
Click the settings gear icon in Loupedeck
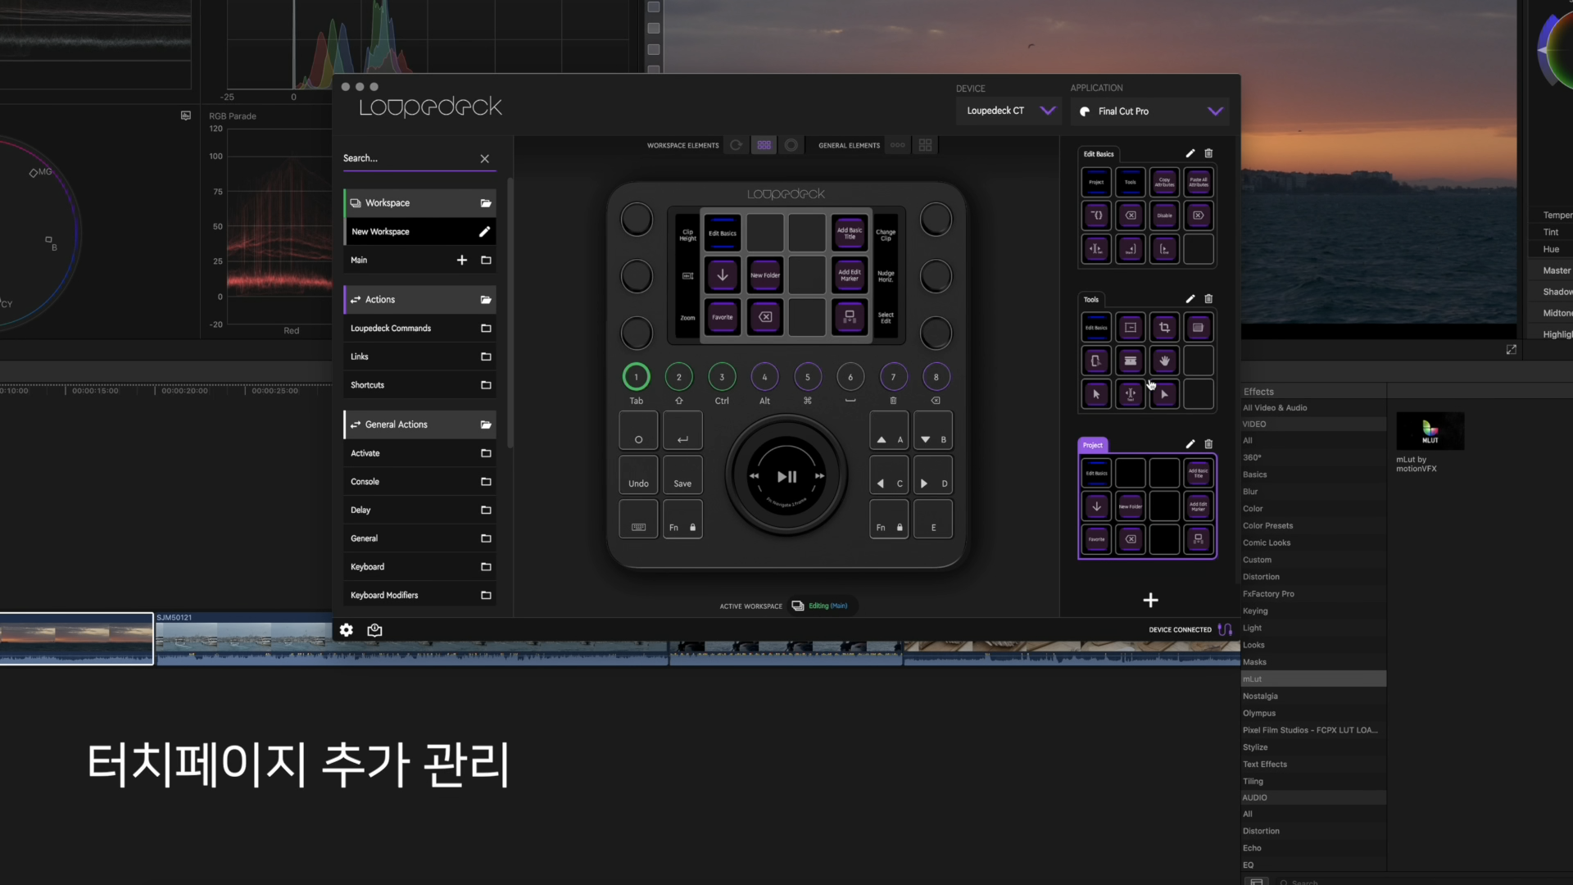pos(347,630)
